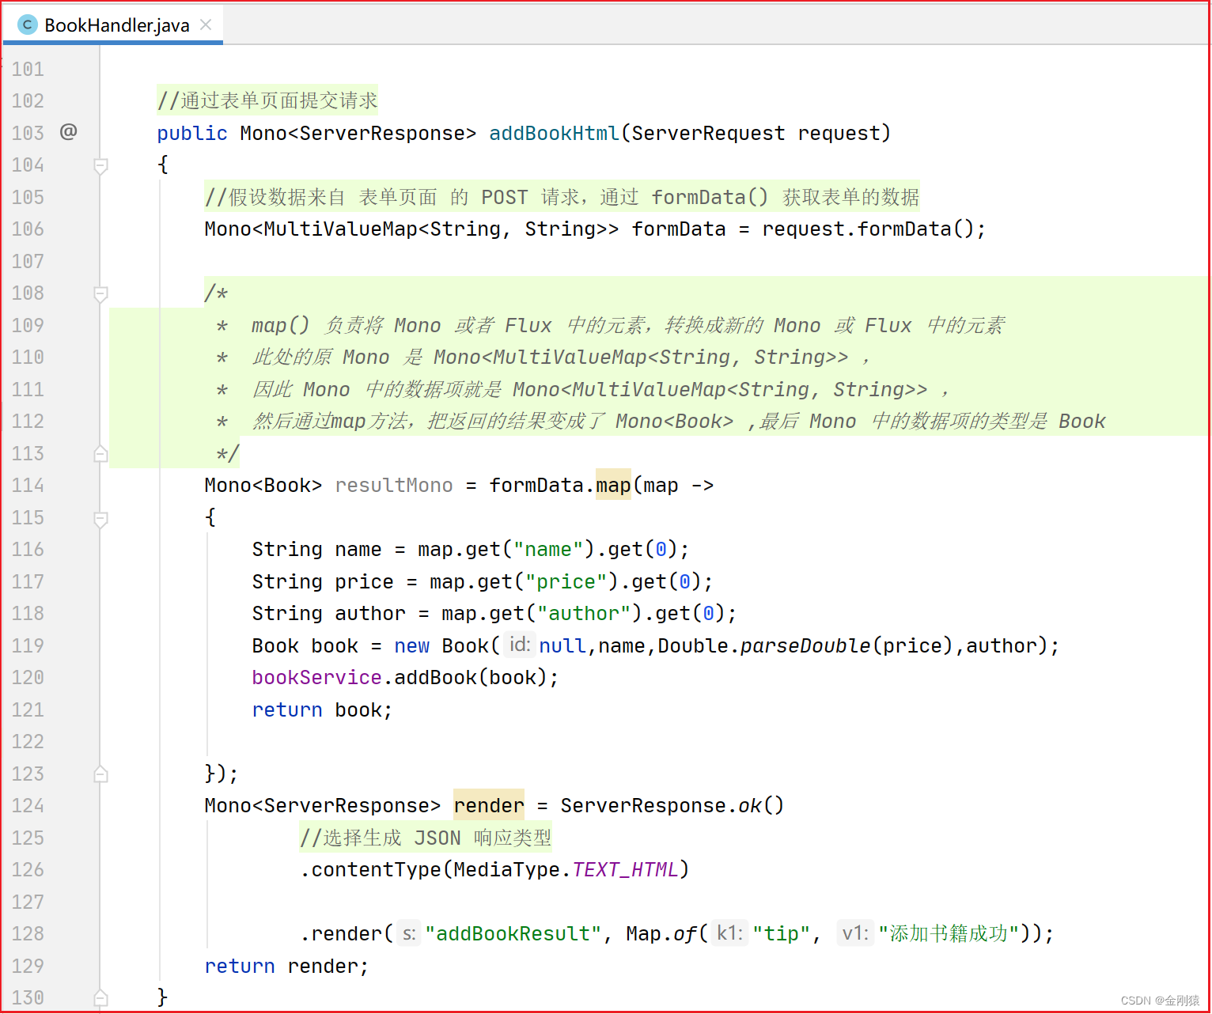This screenshot has width=1212, height=1014.
Task: Select the BookHandler.java editor tab
Action: [113, 25]
